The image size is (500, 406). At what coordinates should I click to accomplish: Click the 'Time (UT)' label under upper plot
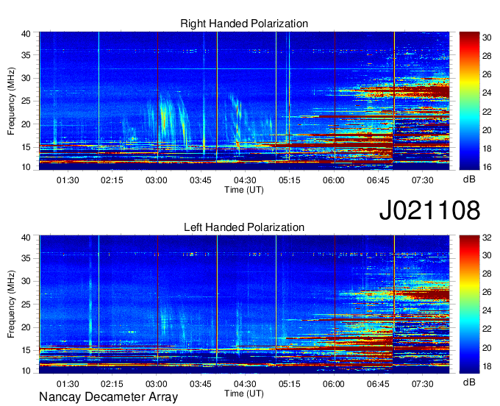(x=244, y=190)
